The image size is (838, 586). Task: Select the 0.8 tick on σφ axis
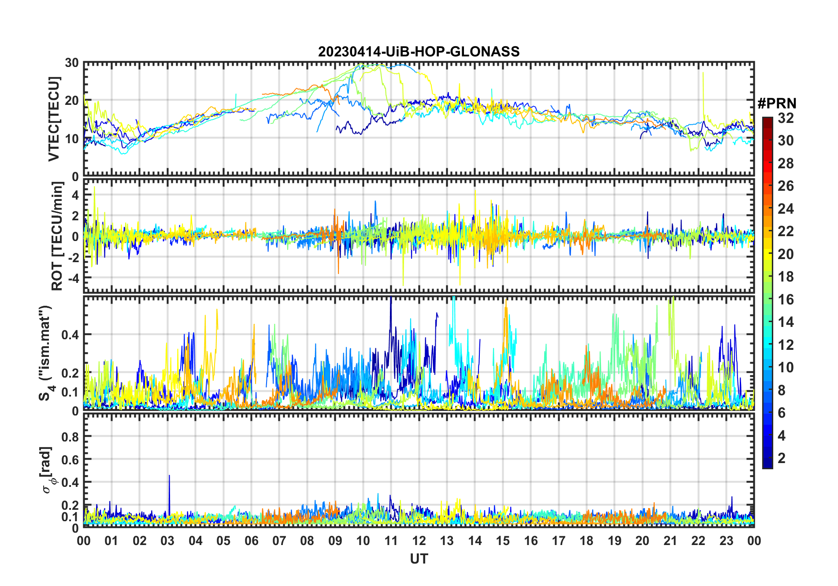[x=70, y=437]
